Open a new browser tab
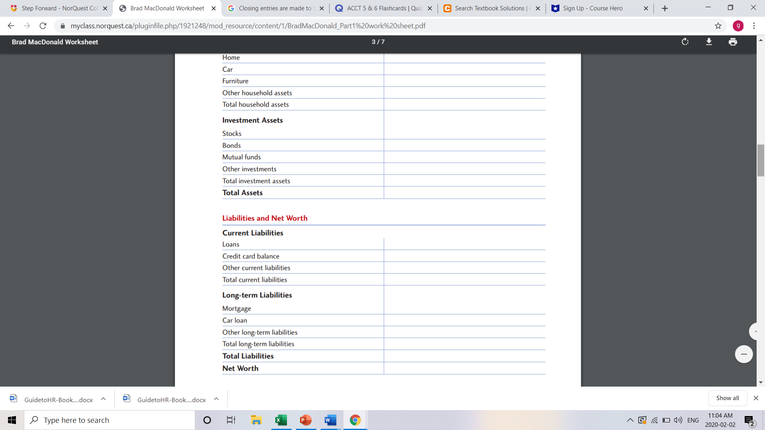The width and height of the screenshot is (765, 430). [x=665, y=8]
